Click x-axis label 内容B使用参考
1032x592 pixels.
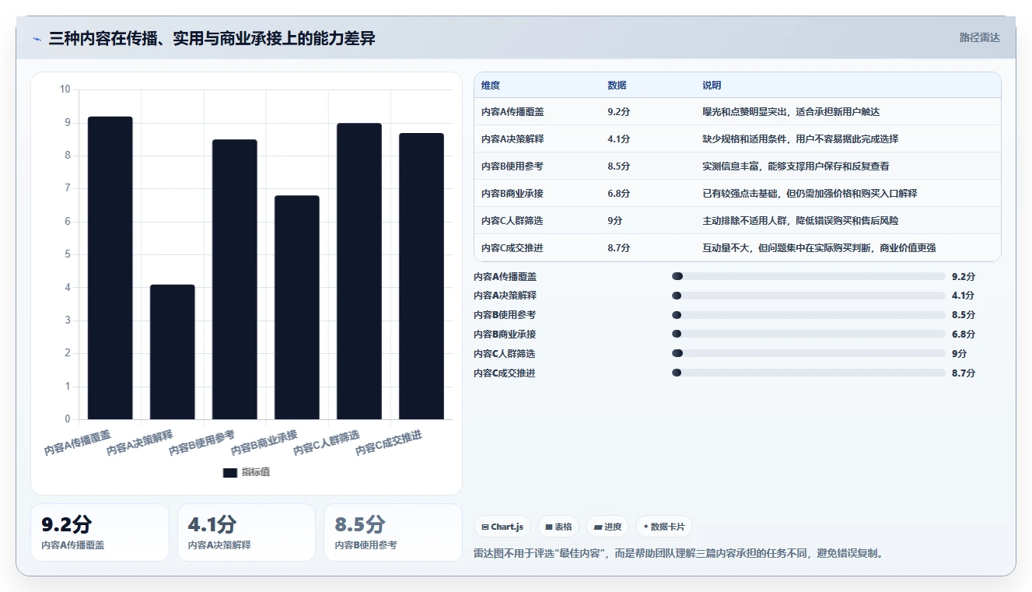point(202,443)
